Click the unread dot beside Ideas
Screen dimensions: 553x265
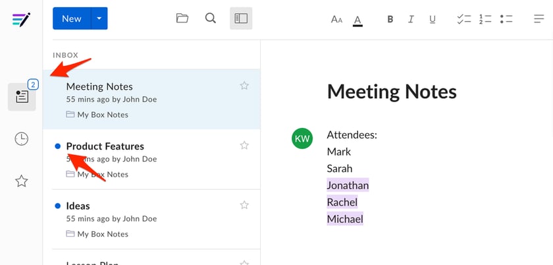[58, 206]
